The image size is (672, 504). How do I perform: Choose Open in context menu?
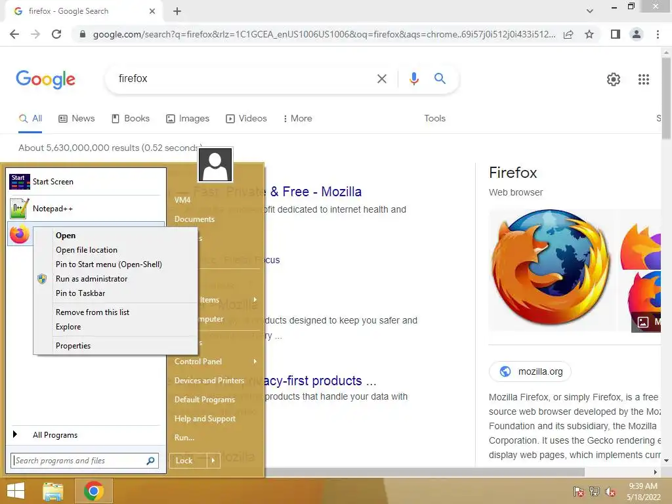(x=115, y=236)
